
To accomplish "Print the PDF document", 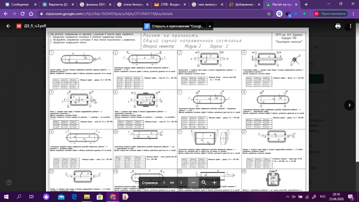I will [338, 26].
